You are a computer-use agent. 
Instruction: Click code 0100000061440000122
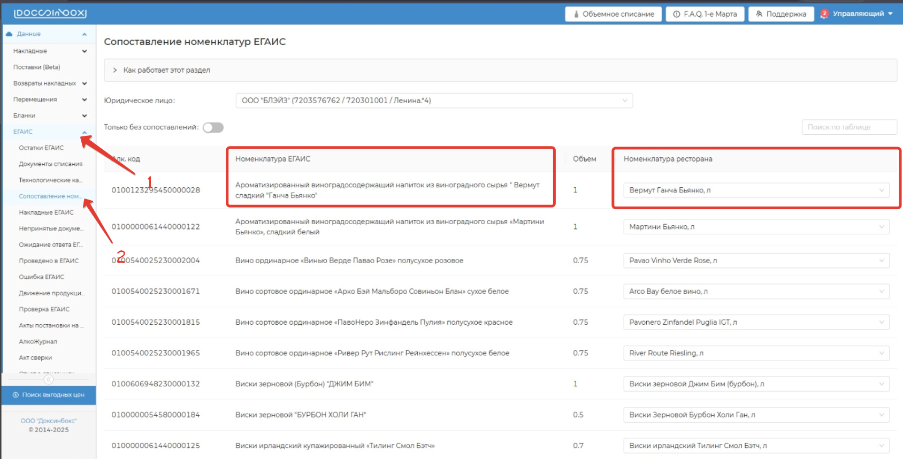156,227
